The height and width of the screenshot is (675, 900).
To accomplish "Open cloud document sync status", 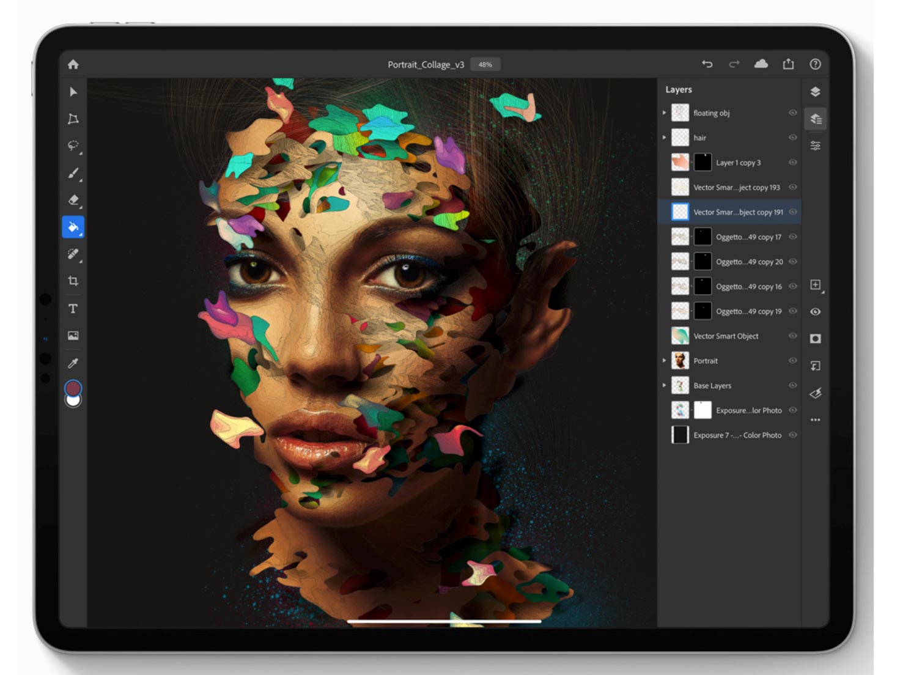I will pyautogui.click(x=761, y=64).
